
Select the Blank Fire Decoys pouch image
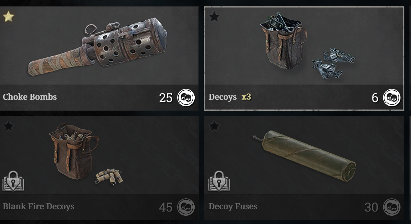click(x=74, y=152)
